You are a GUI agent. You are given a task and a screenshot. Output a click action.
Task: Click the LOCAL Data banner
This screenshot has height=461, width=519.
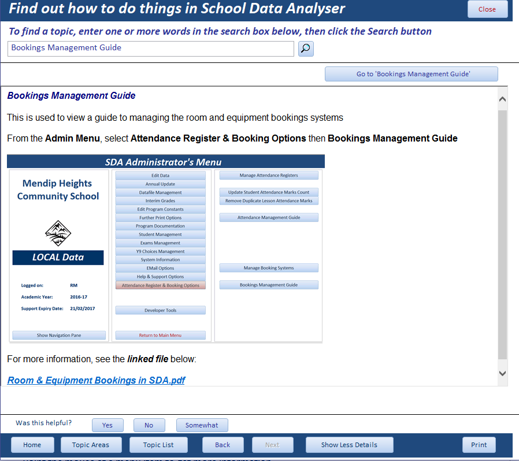58,258
